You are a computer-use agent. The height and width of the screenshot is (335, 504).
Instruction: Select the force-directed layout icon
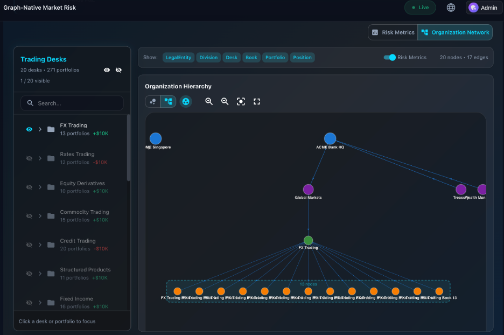pos(152,101)
